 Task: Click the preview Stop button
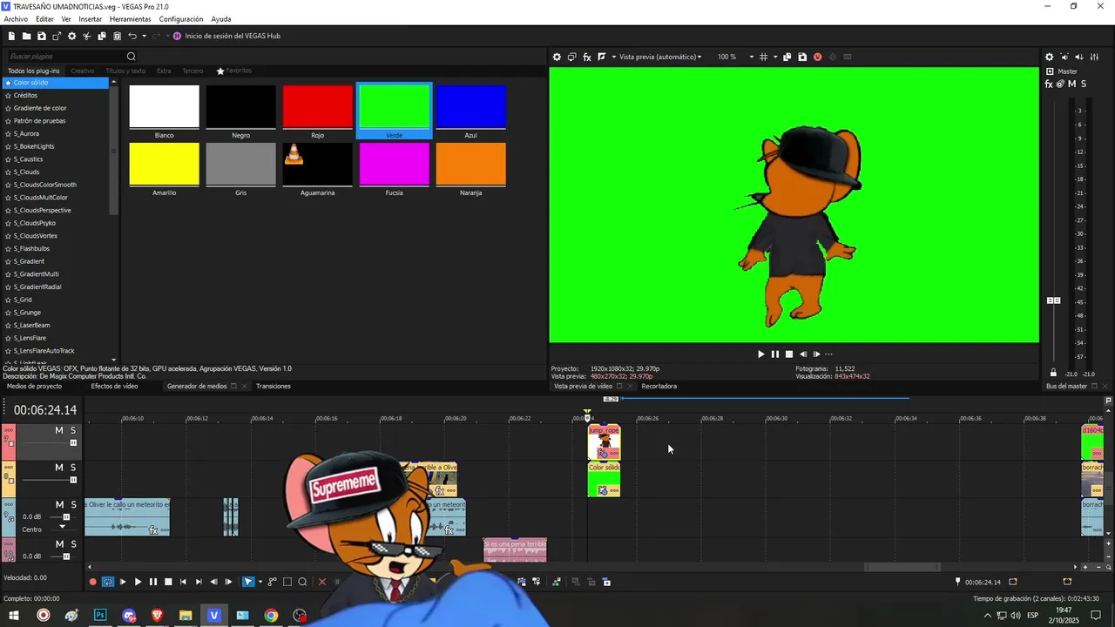click(789, 354)
